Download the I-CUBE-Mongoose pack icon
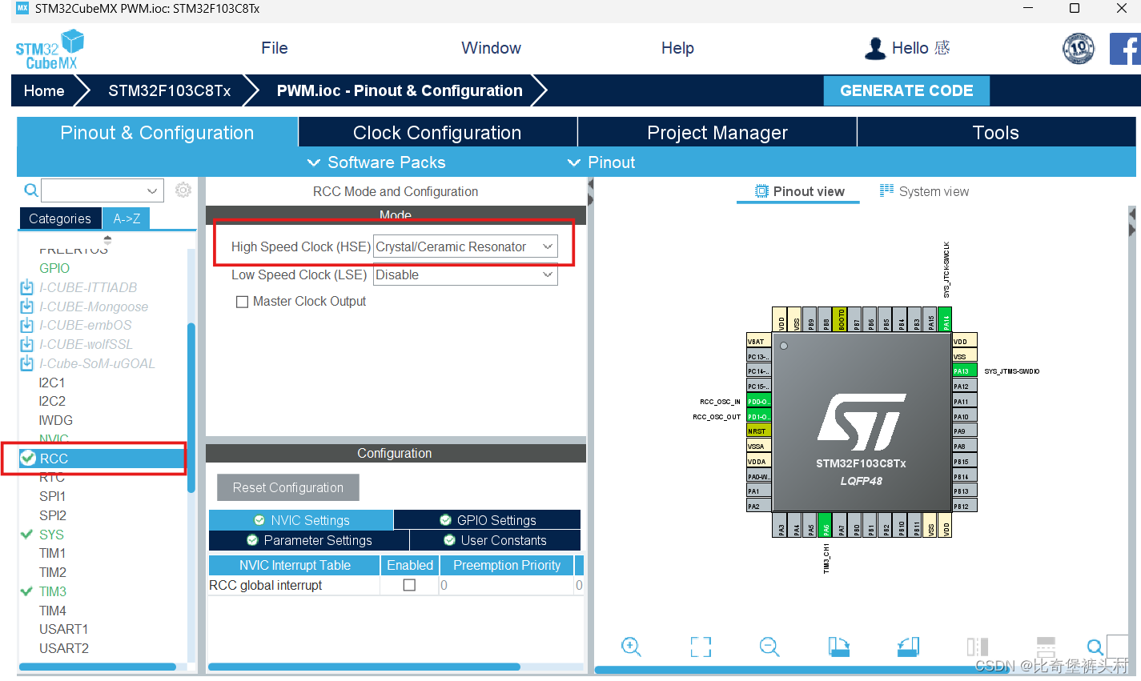Image resolution: width=1141 pixels, height=681 pixels. point(27,306)
